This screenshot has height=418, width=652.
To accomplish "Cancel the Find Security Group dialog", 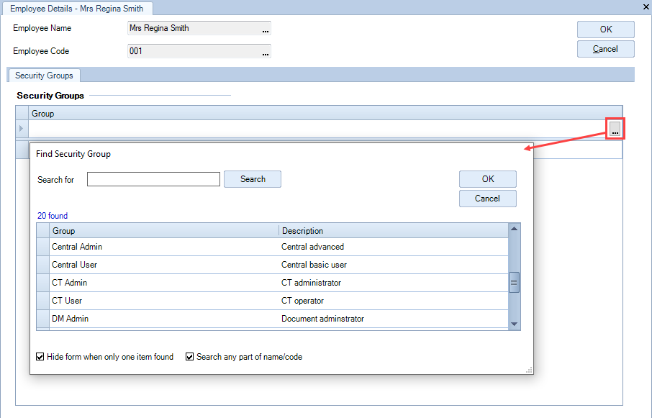I will [488, 199].
